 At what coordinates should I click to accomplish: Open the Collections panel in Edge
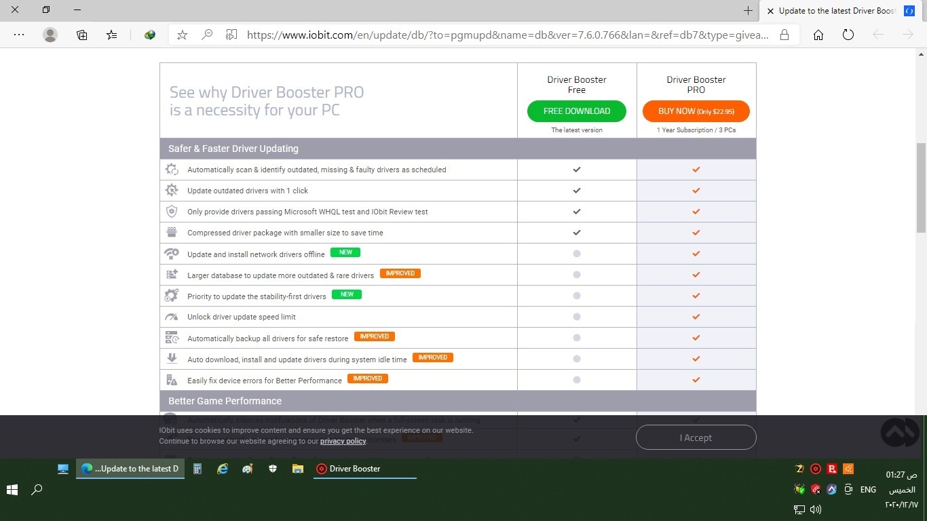click(x=82, y=35)
